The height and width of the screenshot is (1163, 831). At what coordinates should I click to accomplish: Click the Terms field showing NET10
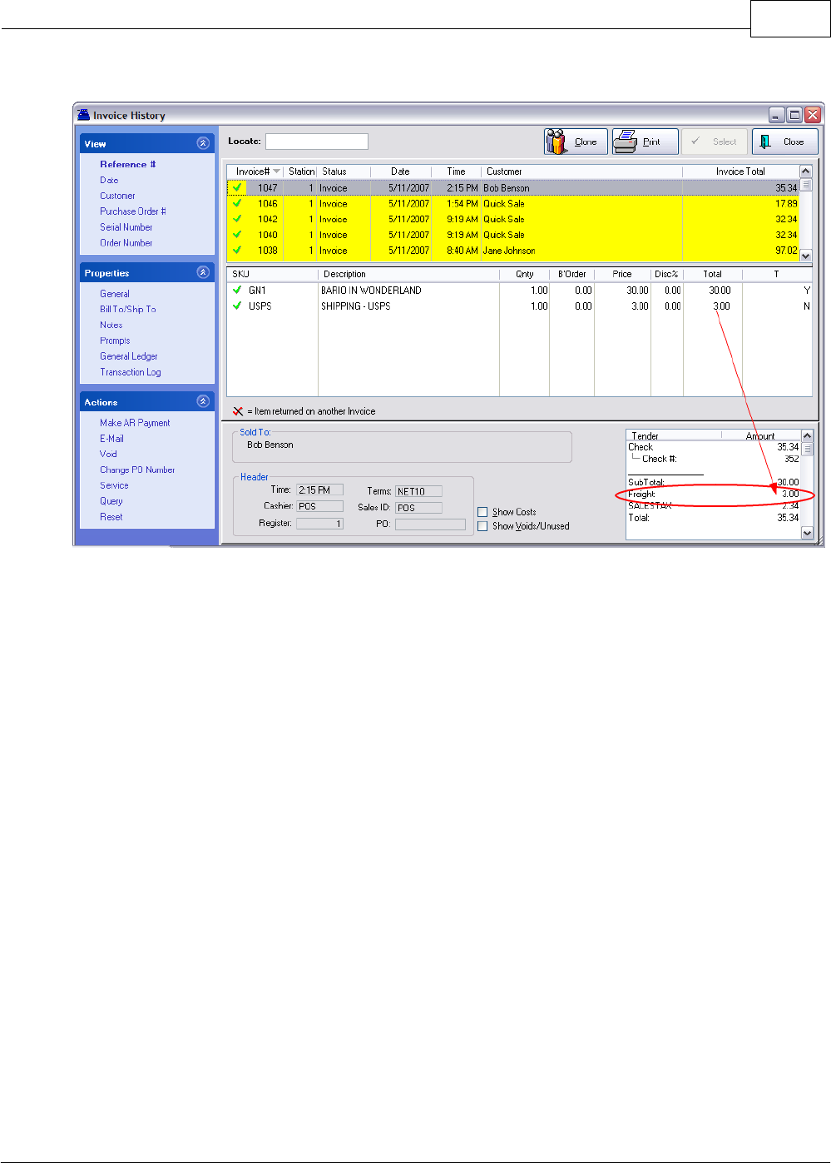tap(418, 491)
